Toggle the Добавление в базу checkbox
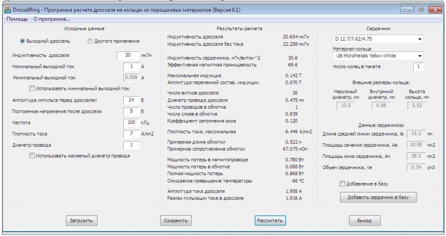 (342, 184)
